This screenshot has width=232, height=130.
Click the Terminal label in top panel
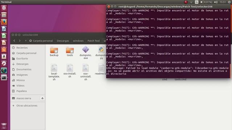pyautogui.click(x=6, y=2)
